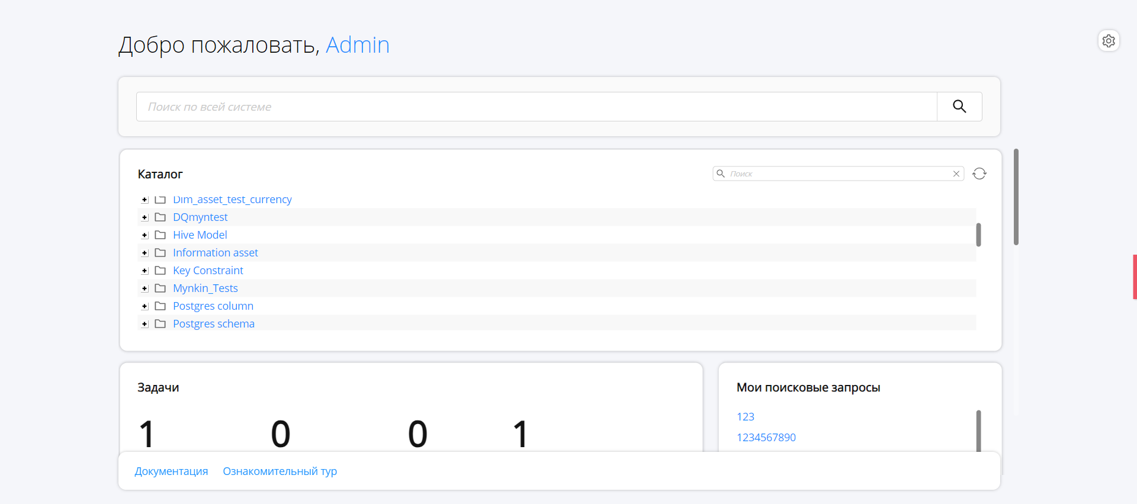Open the Key Constraint catalog entry
1137x504 pixels.
pyautogui.click(x=208, y=271)
